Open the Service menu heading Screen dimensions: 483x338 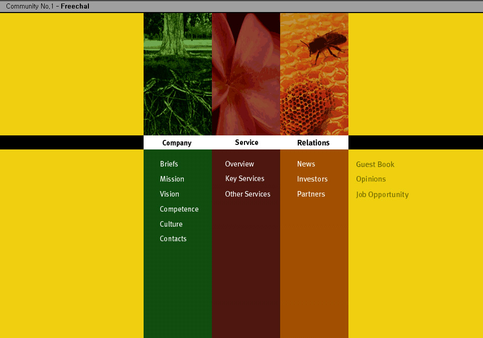point(247,142)
